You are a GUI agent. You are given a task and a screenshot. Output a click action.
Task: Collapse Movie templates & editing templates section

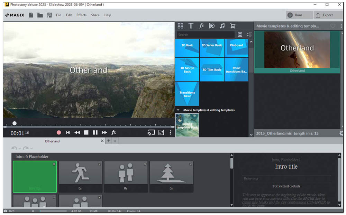click(178, 110)
